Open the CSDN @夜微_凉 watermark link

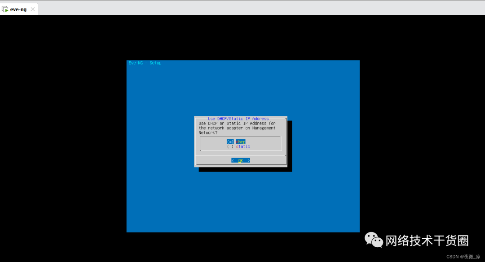tap(464, 257)
